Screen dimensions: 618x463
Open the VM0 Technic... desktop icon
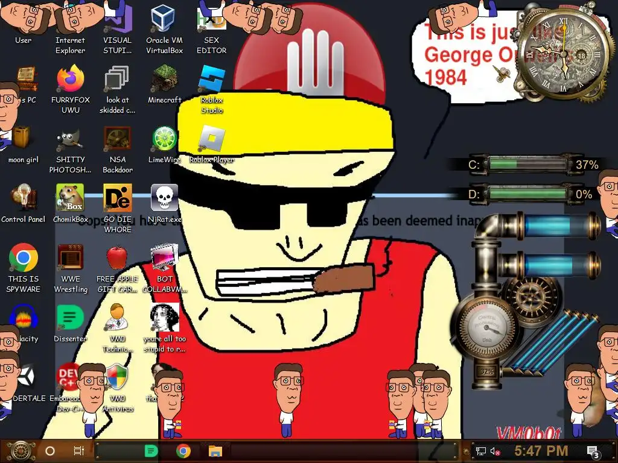tap(118, 327)
